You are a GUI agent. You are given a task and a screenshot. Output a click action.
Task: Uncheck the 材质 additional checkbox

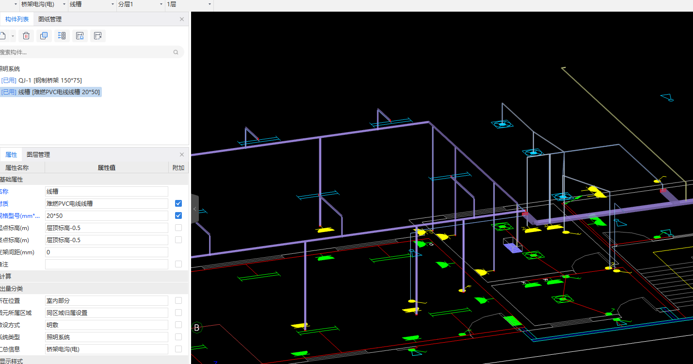click(x=178, y=203)
